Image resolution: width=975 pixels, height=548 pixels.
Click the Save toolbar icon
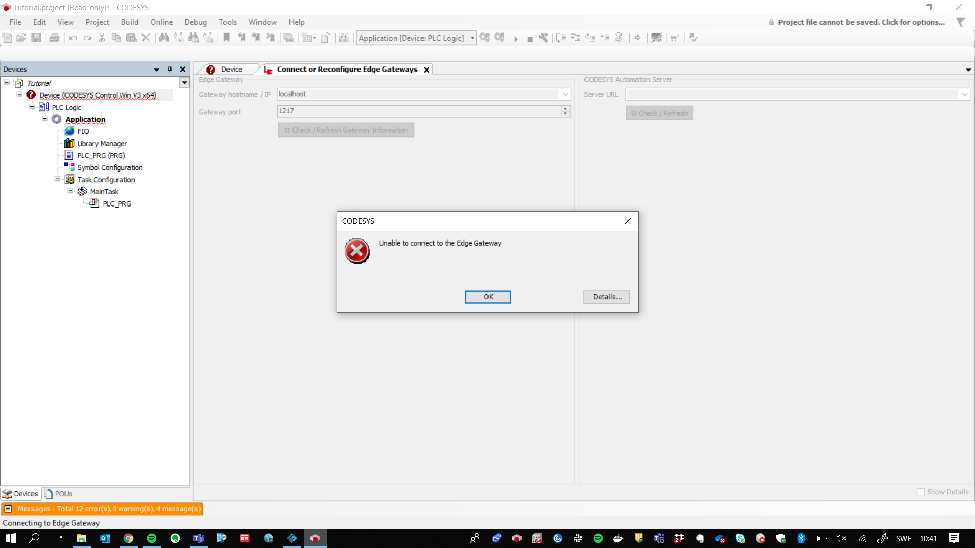tap(36, 38)
